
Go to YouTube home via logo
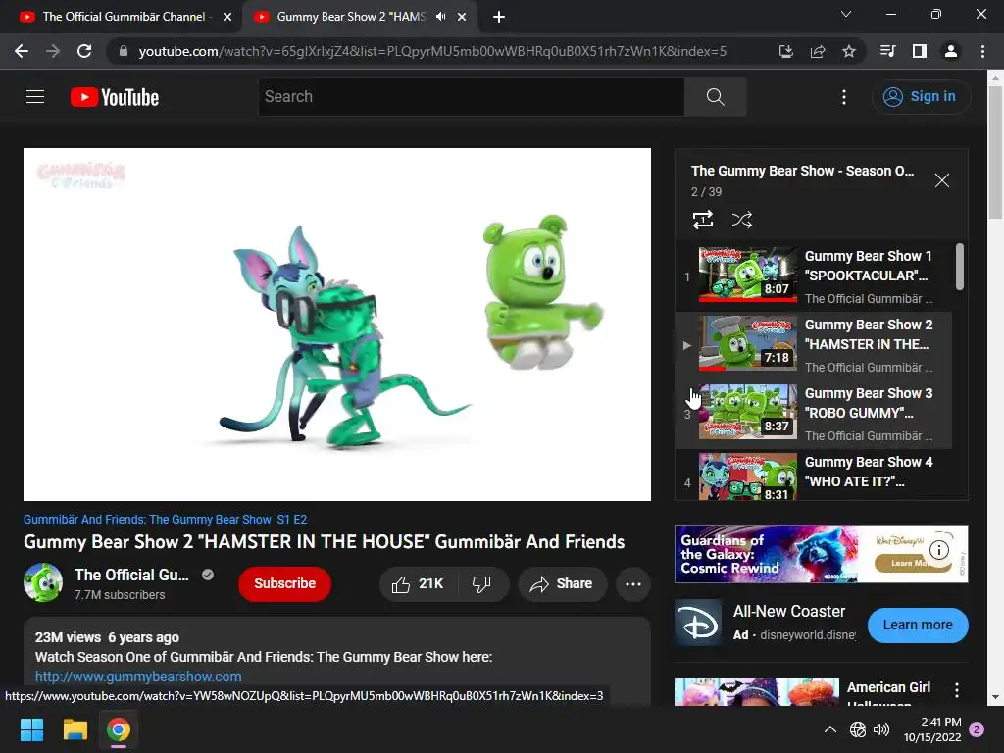(x=115, y=97)
